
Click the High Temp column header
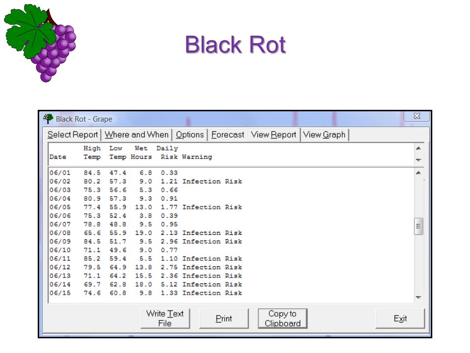click(x=92, y=152)
